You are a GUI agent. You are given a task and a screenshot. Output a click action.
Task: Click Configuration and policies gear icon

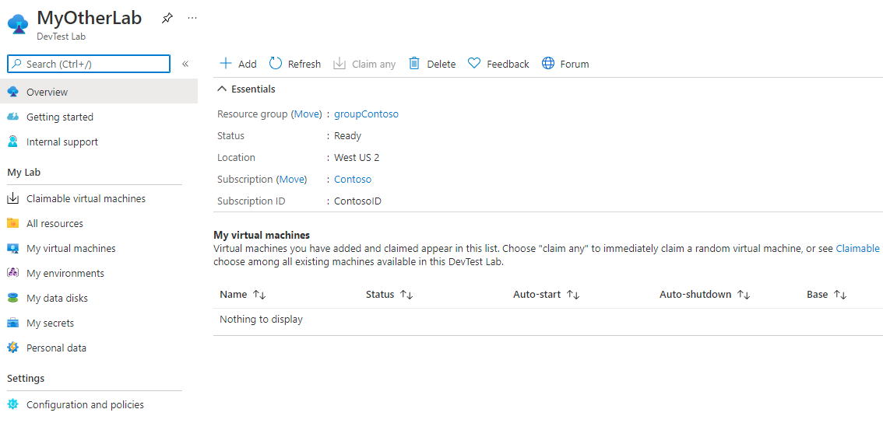(13, 404)
